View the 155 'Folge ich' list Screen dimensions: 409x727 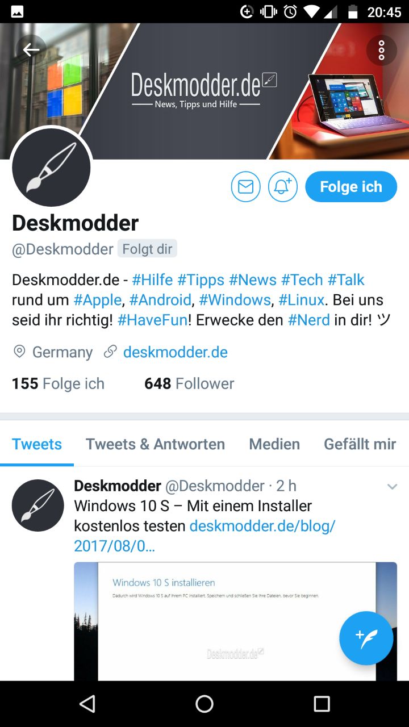click(x=58, y=383)
